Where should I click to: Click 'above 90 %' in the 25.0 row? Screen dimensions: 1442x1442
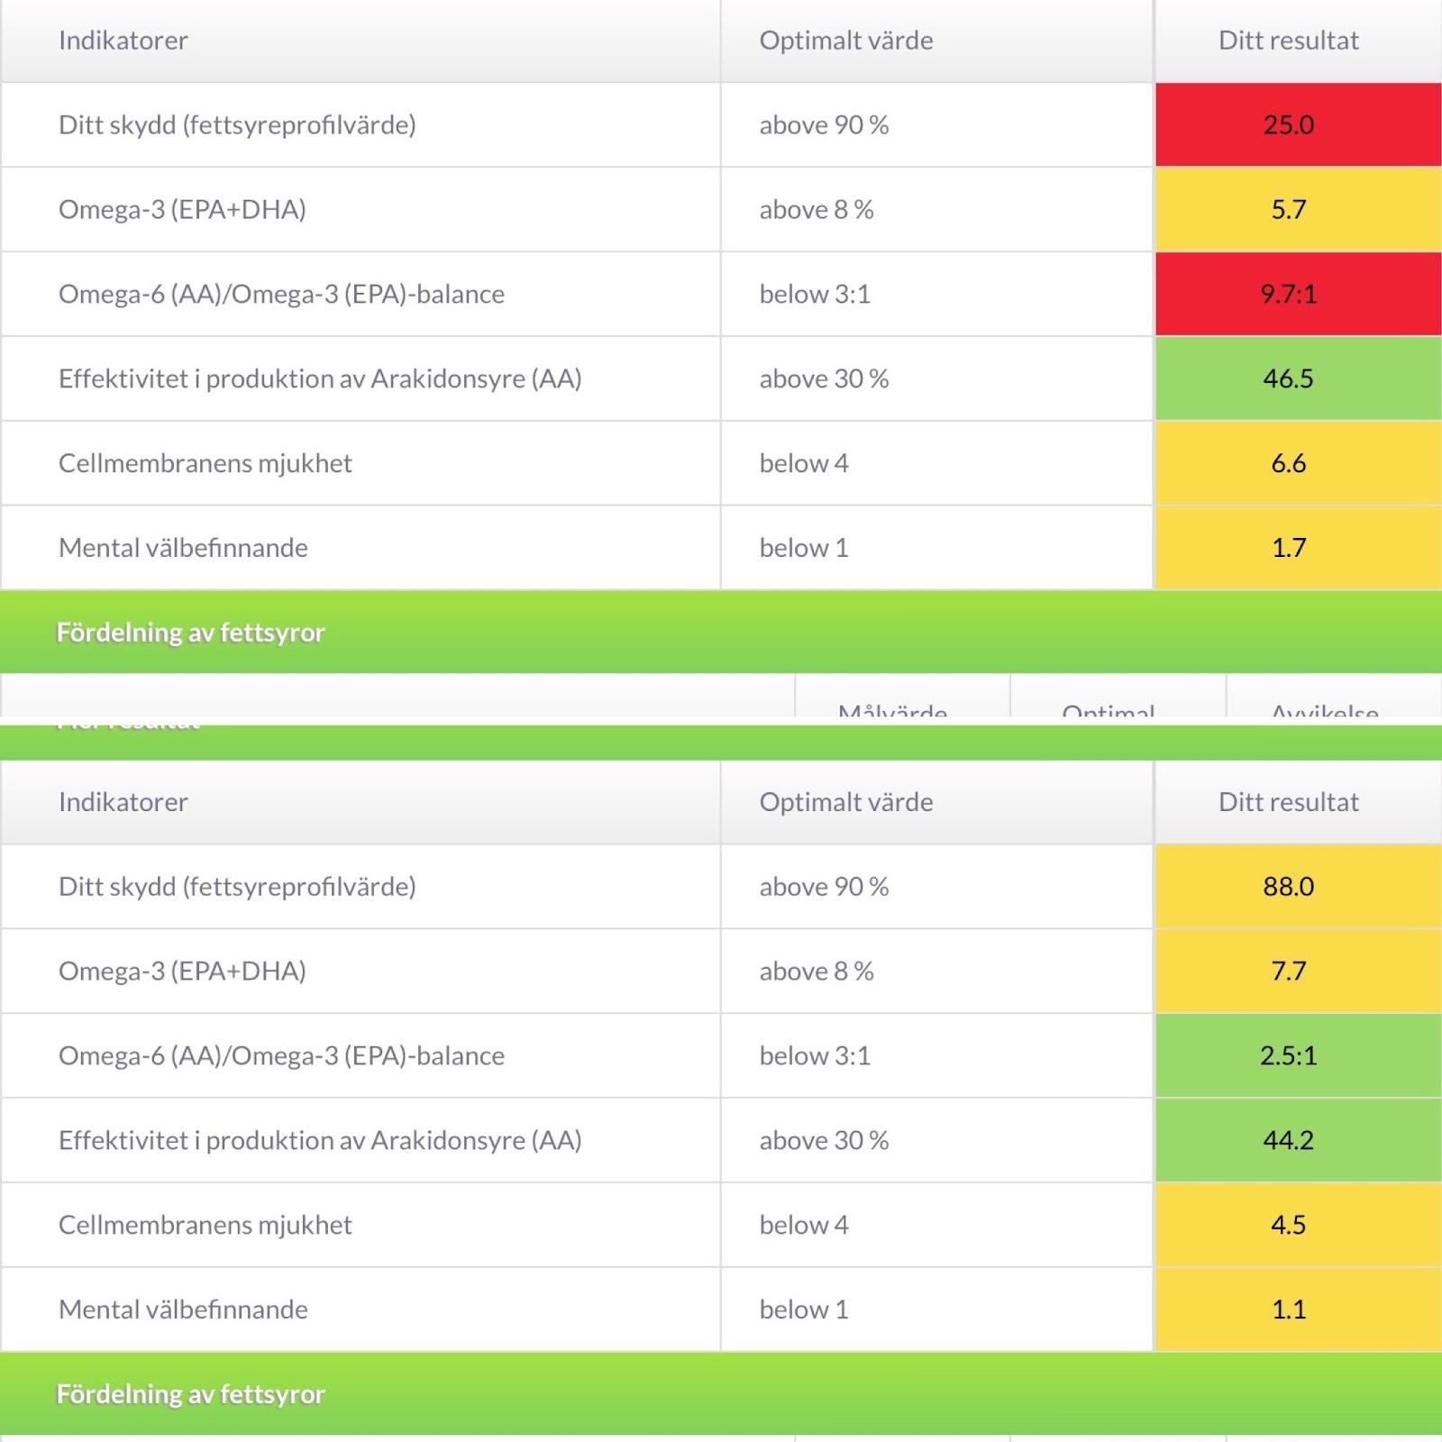(x=824, y=125)
